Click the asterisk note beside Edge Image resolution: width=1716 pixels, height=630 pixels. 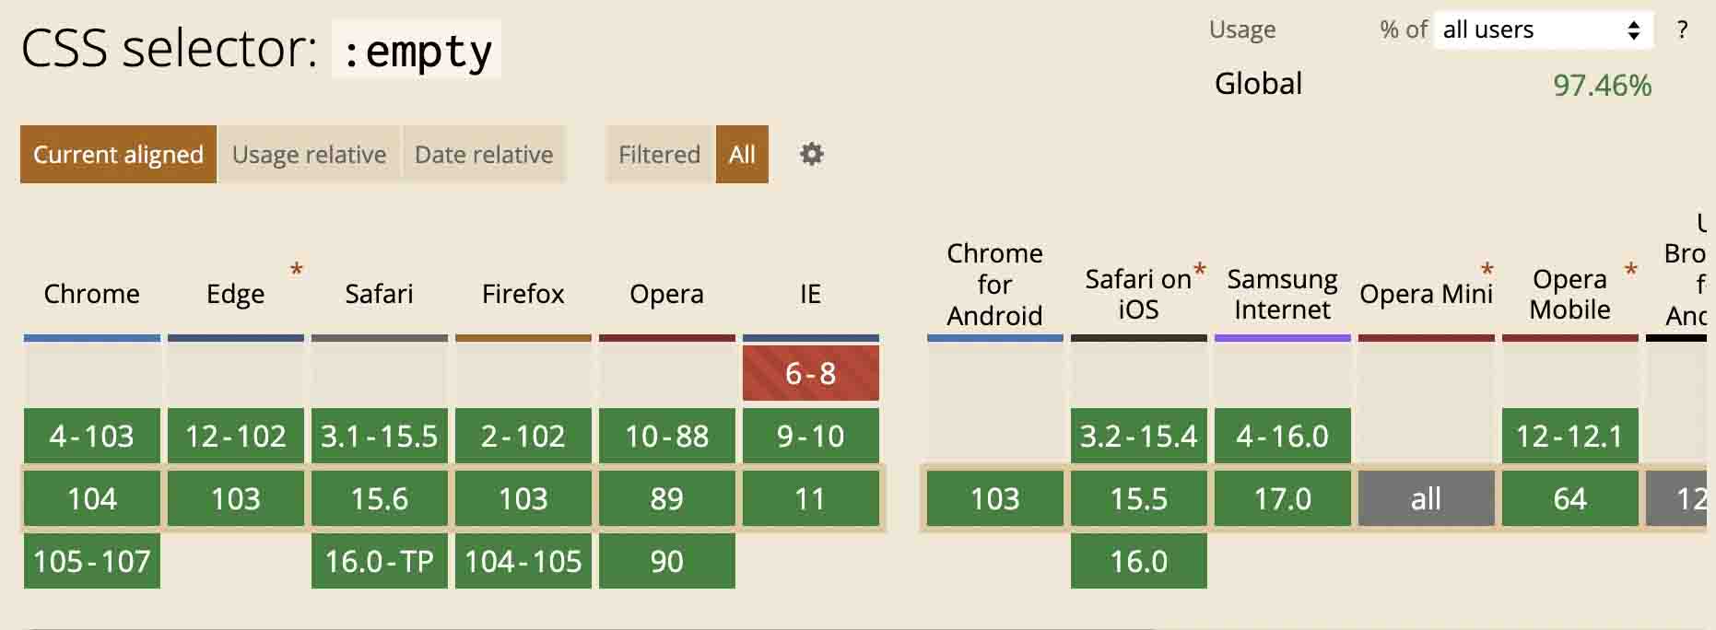click(x=296, y=270)
